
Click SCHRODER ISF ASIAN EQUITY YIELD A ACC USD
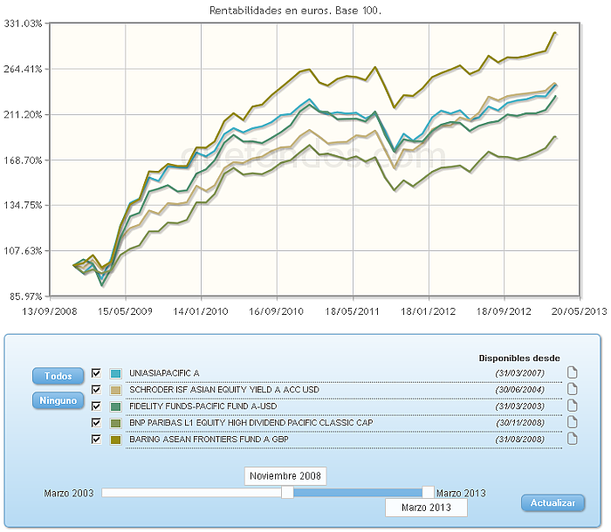point(224,390)
